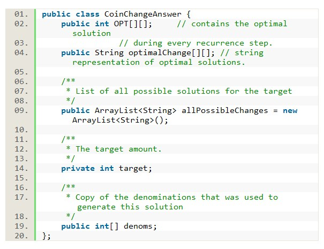The width and height of the screenshot is (324, 249).
Task: Click the 'class' keyword on line 01
Action: pos(87,14)
